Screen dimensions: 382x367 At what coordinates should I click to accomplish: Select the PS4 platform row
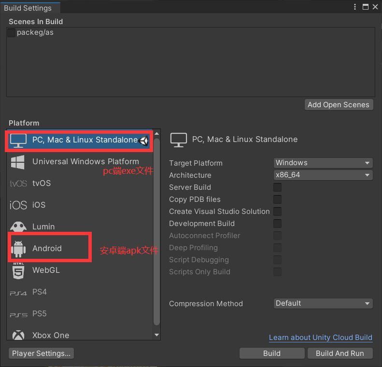pos(80,292)
